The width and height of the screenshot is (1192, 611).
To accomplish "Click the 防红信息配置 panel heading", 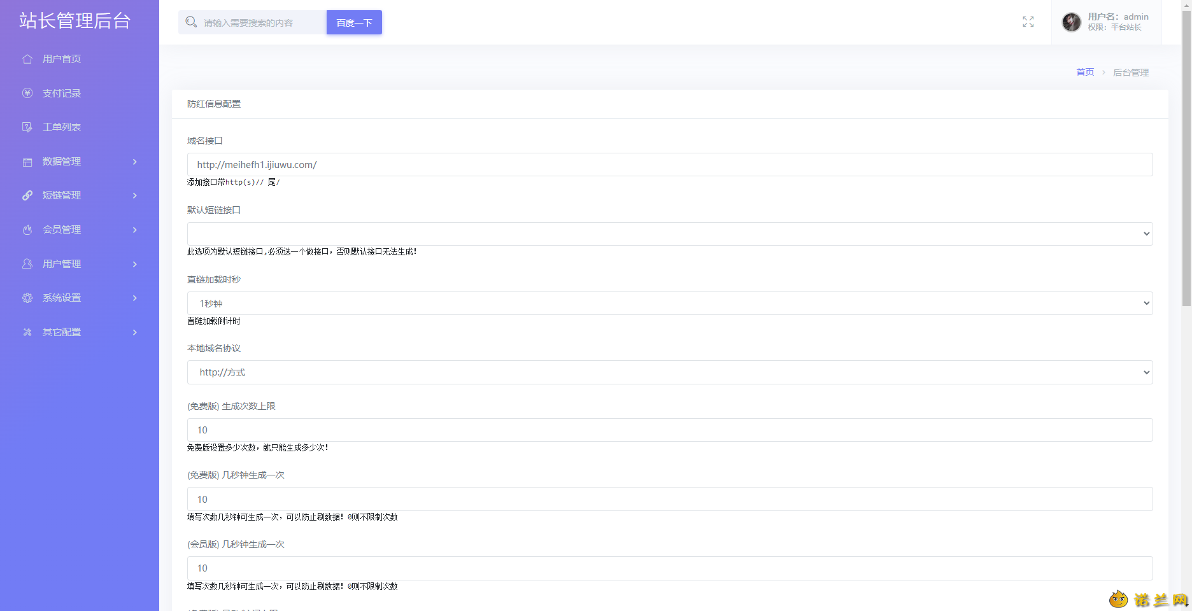I will point(214,104).
